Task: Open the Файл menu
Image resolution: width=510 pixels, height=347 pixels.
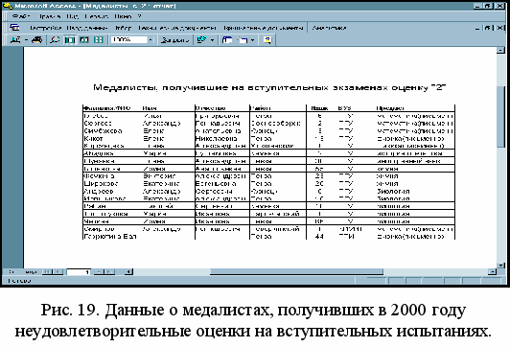Action: 21,16
